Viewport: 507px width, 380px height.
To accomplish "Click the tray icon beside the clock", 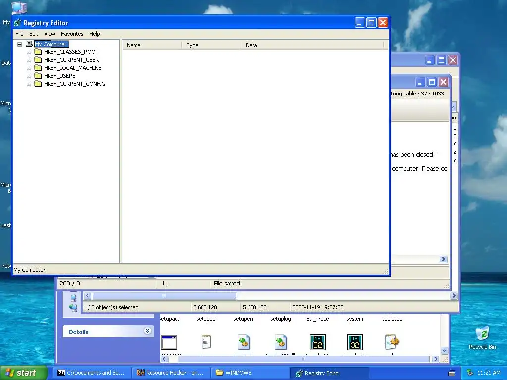I will (x=470, y=373).
